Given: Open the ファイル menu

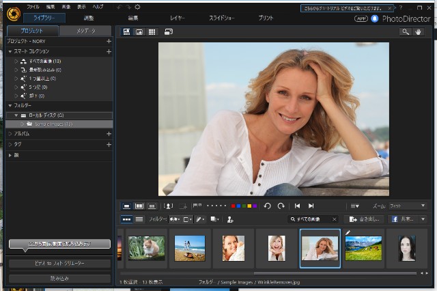Looking at the screenshot, I should (33, 6).
